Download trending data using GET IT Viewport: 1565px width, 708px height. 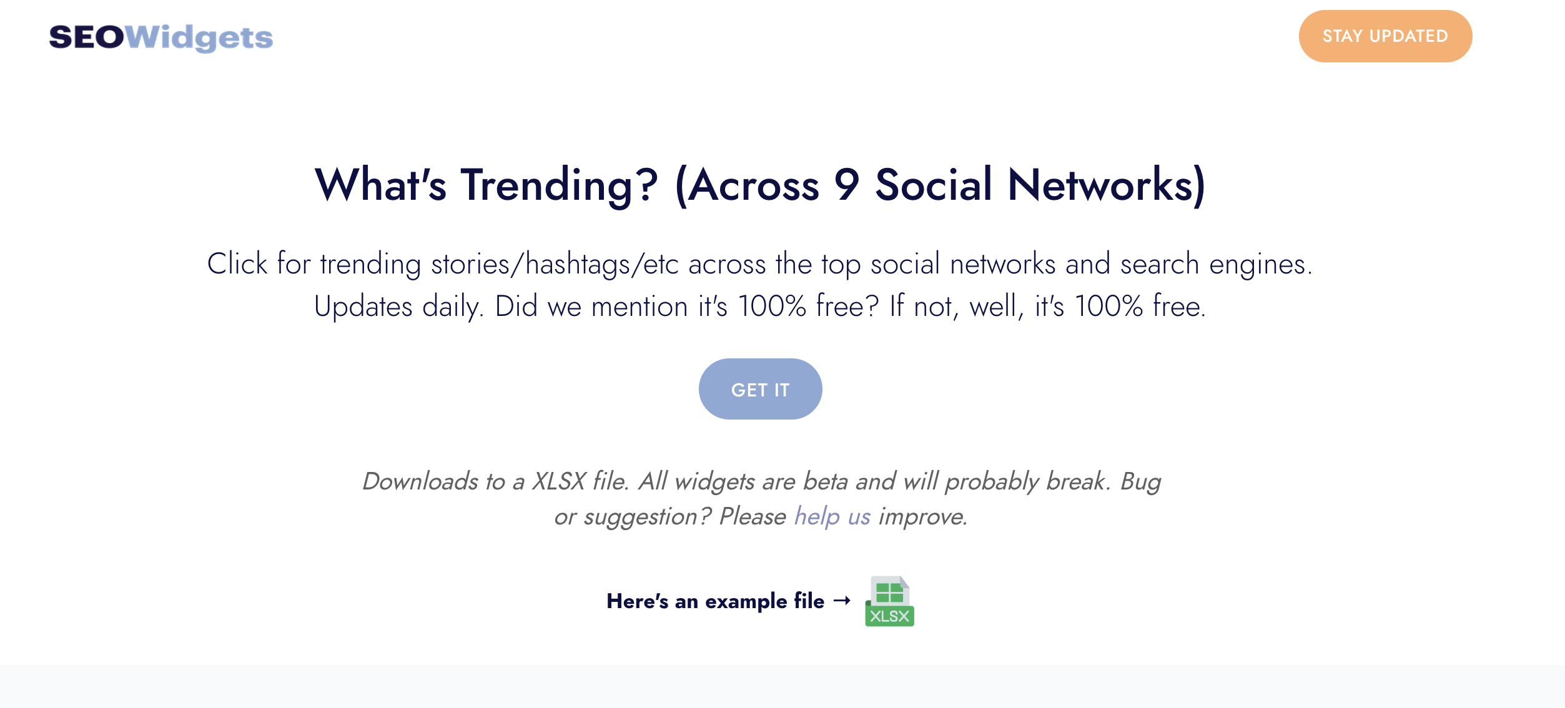tap(760, 388)
